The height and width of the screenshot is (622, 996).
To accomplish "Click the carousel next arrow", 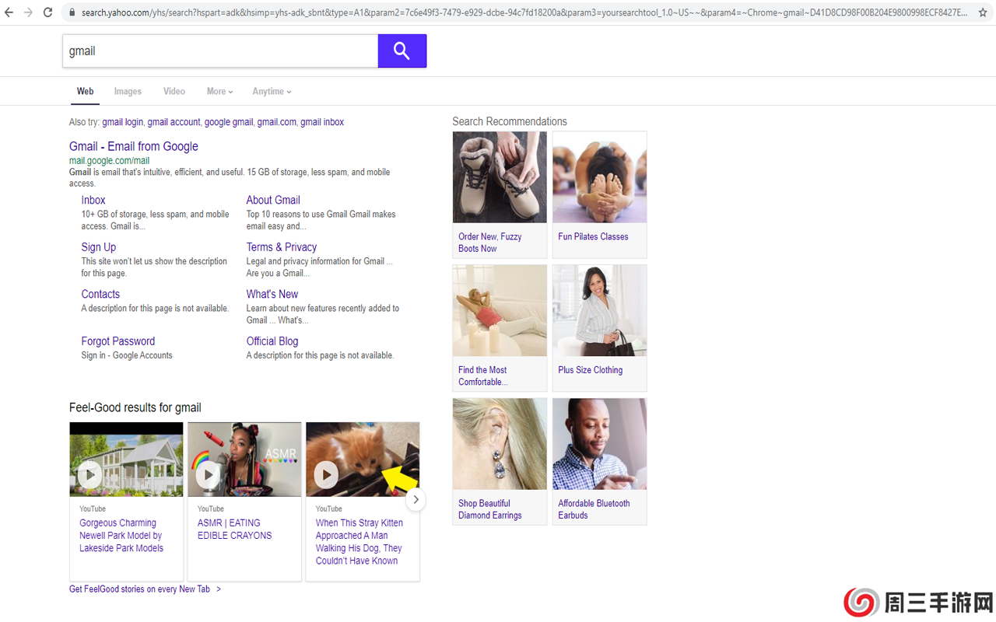I will click(416, 499).
